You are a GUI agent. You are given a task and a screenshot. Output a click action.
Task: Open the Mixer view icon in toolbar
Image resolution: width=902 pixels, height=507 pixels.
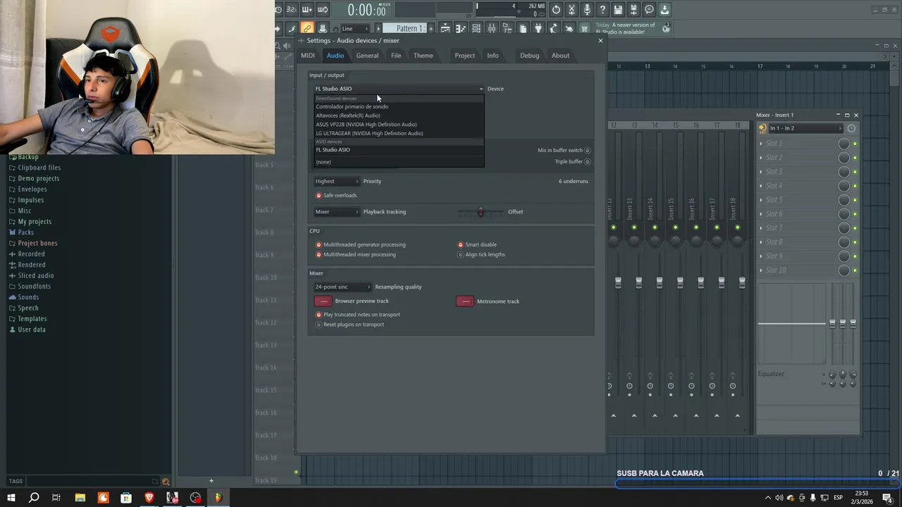(491, 28)
